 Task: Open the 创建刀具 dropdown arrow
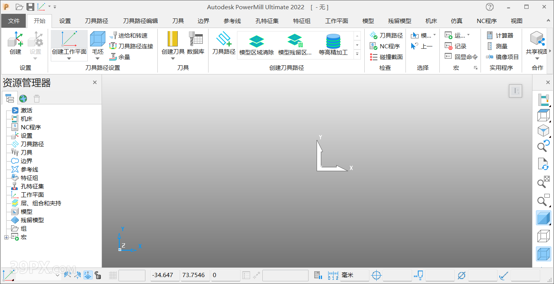(173, 59)
